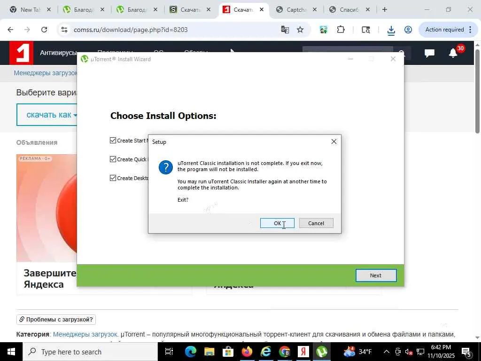Open Антивирусы menu on comss

coord(58,53)
